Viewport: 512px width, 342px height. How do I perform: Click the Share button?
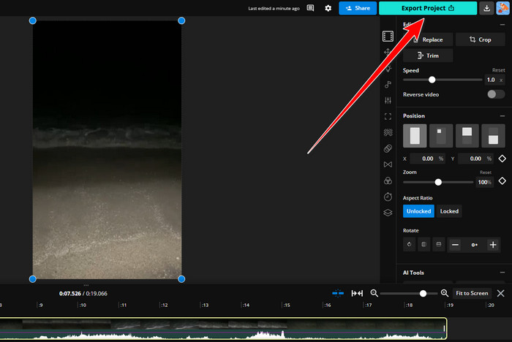pyautogui.click(x=358, y=8)
